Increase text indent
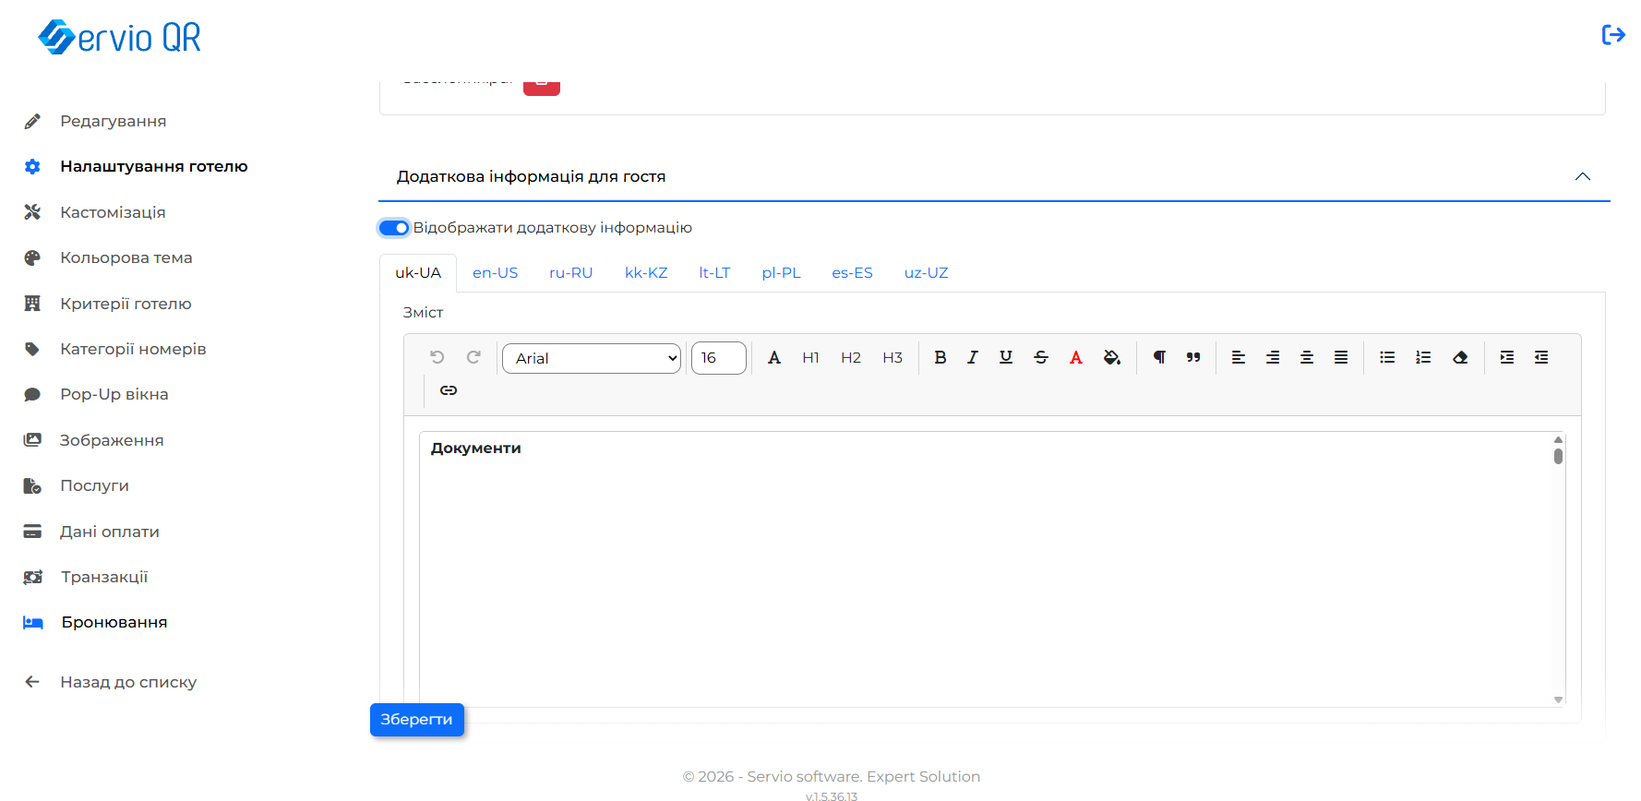 1507,357
